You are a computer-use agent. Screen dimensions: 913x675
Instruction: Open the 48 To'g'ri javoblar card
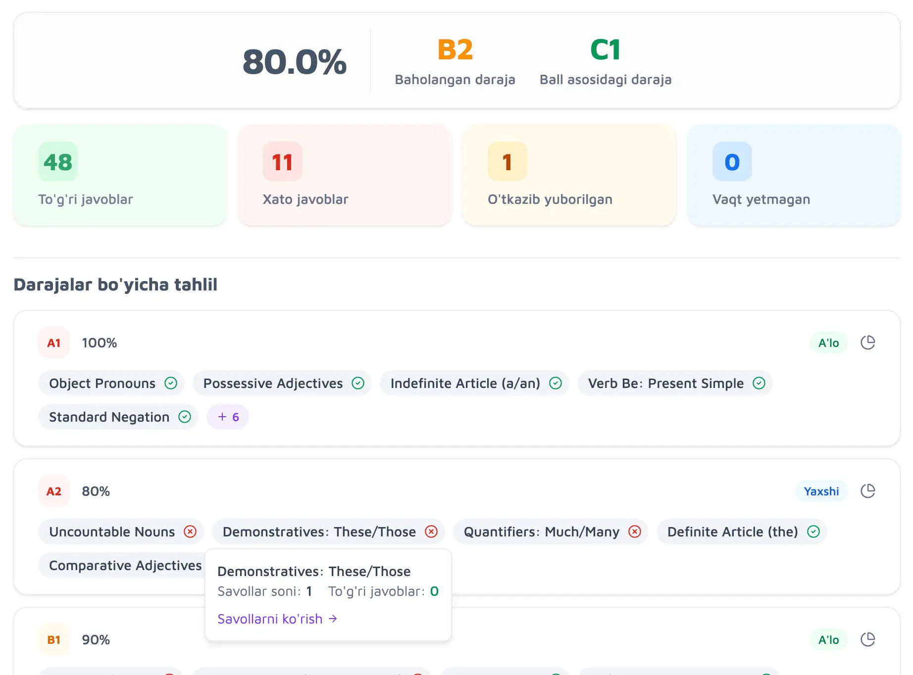[120, 175]
